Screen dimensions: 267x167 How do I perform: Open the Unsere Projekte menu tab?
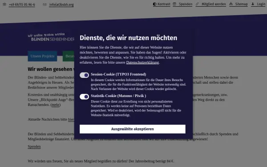click(x=42, y=56)
